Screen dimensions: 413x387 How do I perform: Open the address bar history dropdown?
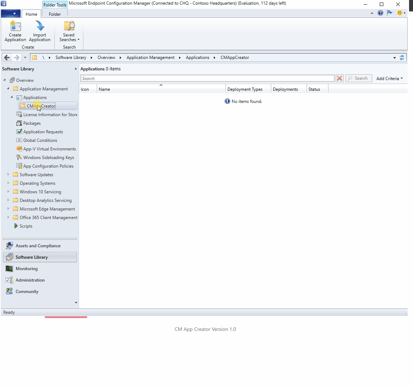394,58
